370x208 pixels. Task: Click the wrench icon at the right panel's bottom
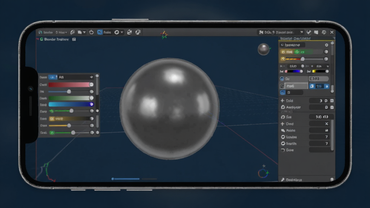[x=283, y=180]
